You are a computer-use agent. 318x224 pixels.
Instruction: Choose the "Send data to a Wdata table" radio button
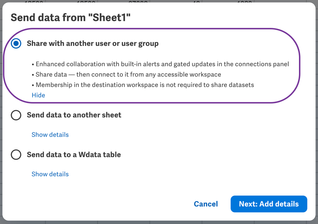click(16, 155)
